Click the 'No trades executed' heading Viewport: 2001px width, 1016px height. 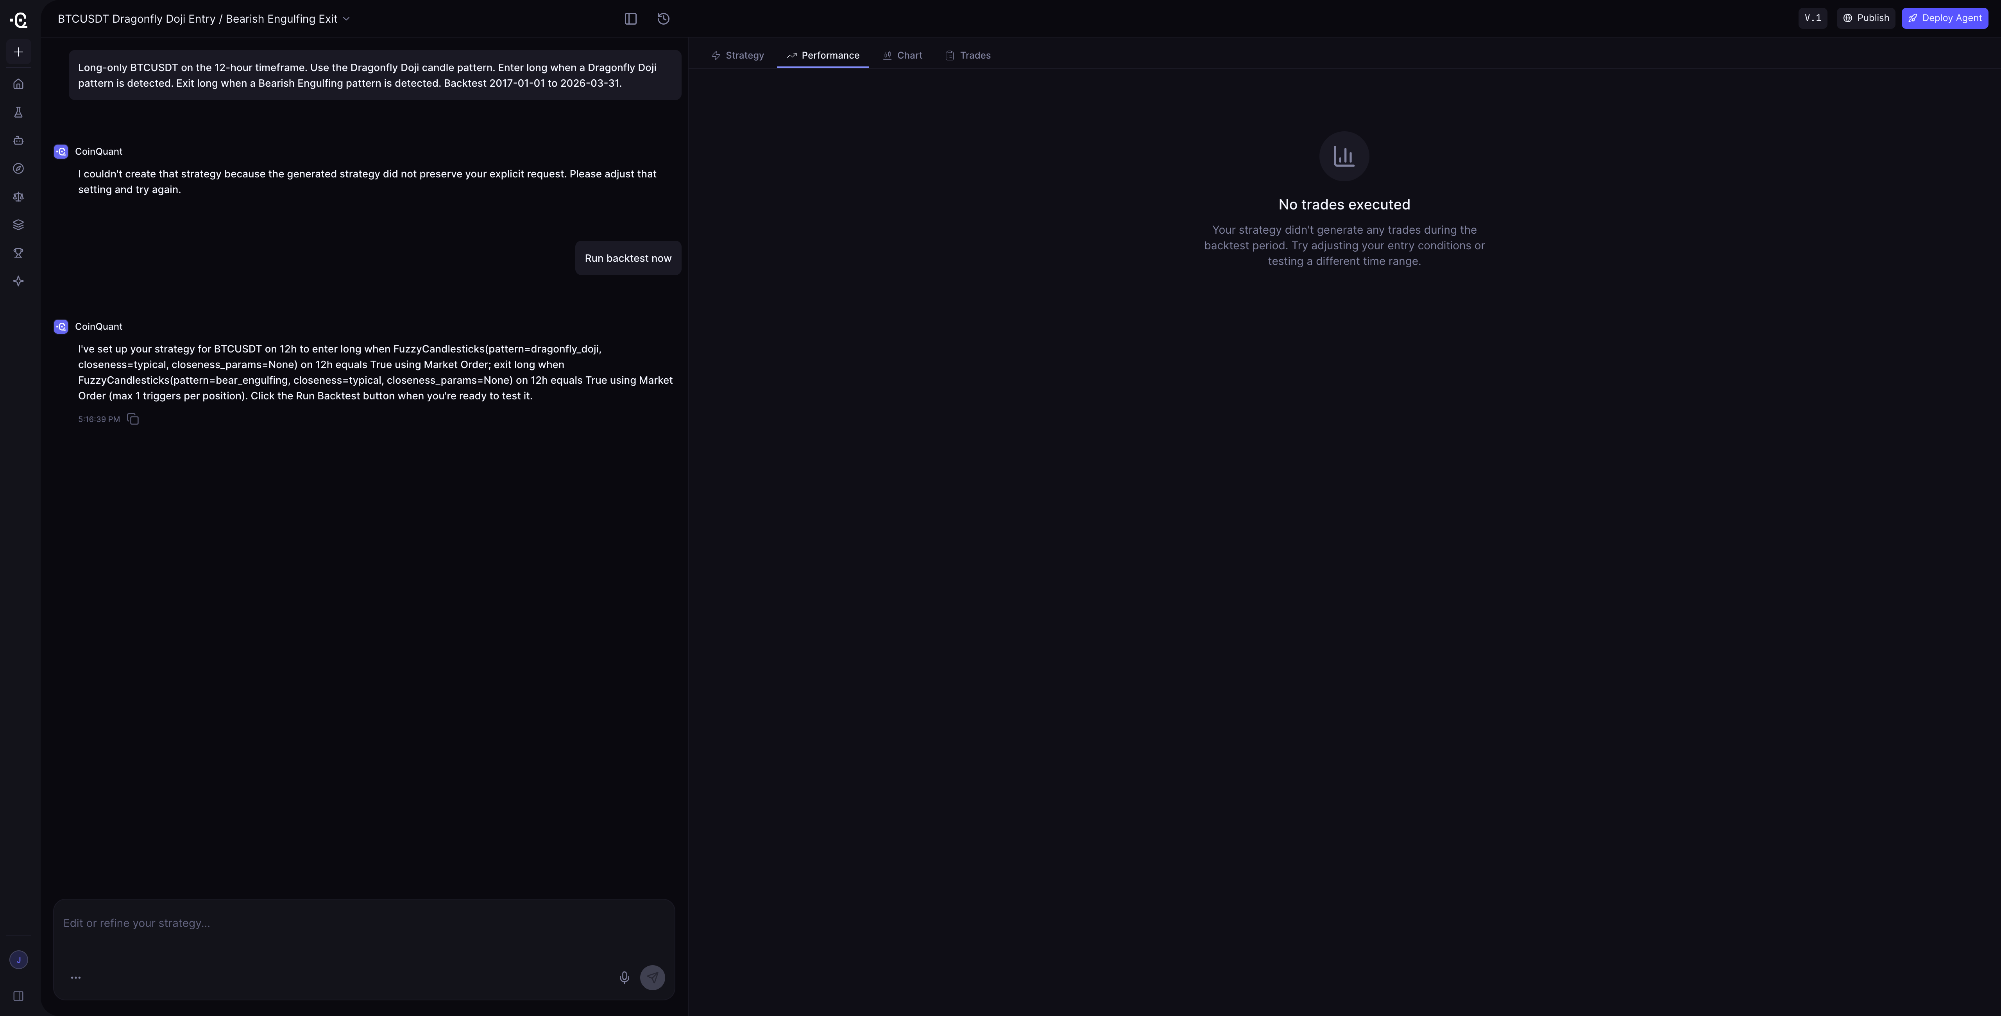tap(1344, 205)
